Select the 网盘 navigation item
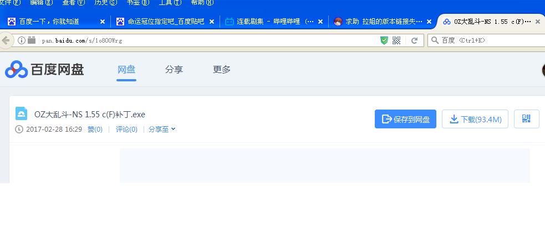Viewport: 545px width, 249px height. 126,70
